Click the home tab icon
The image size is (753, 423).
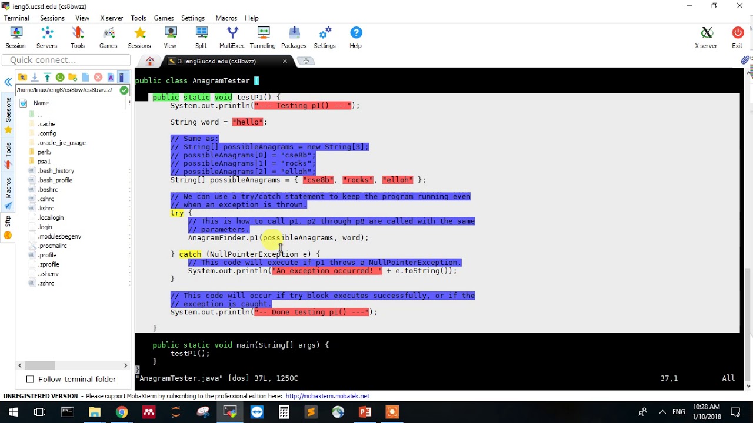150,61
